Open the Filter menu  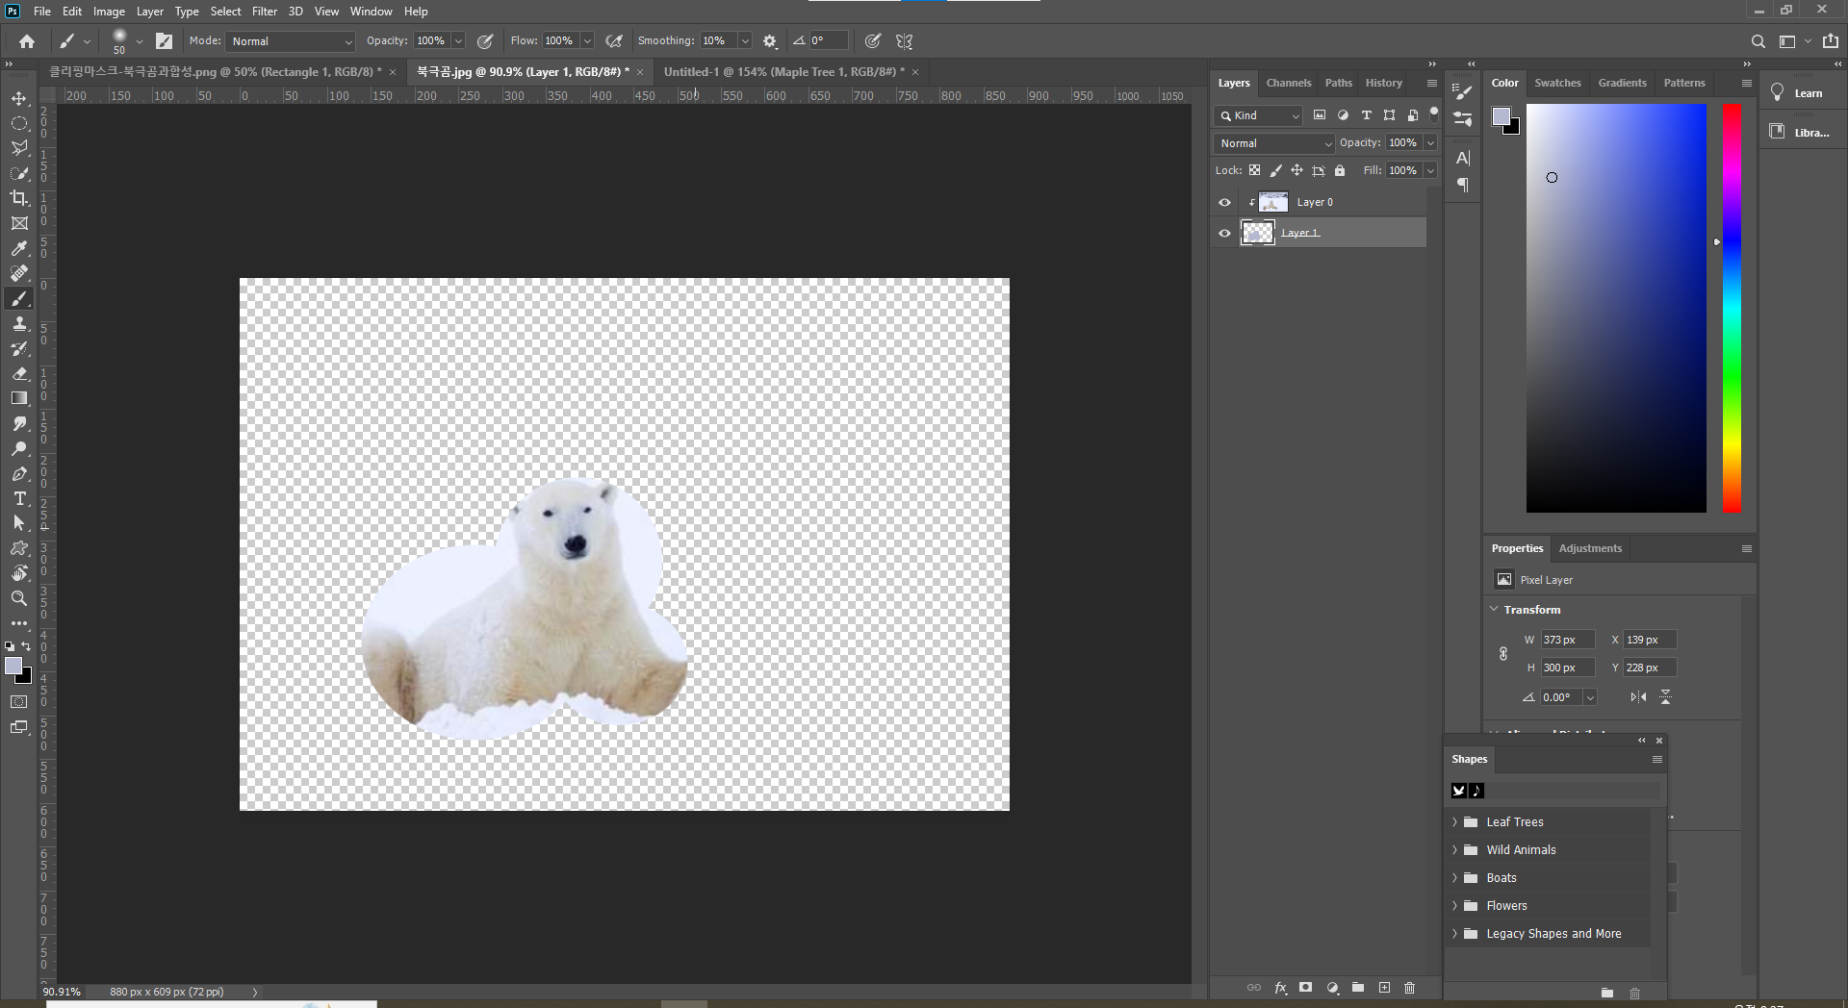pos(264,12)
